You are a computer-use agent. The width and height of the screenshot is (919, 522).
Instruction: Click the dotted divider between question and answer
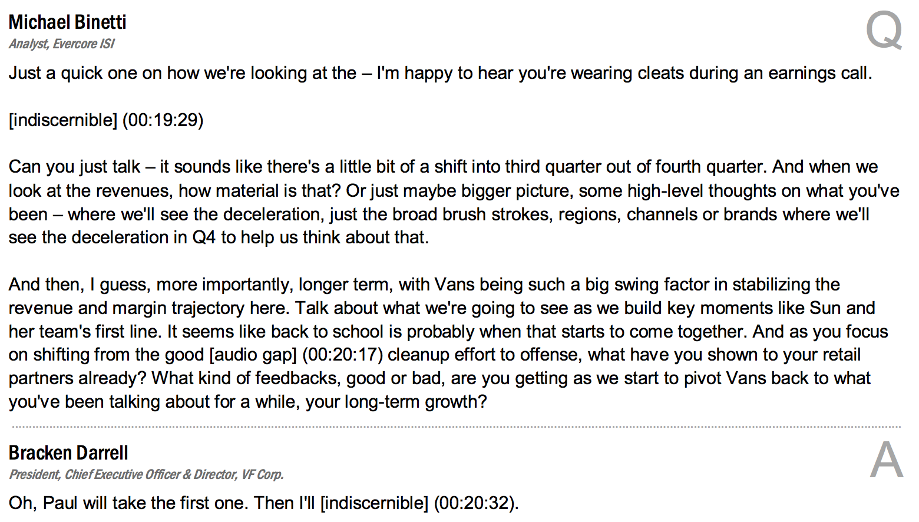456,427
